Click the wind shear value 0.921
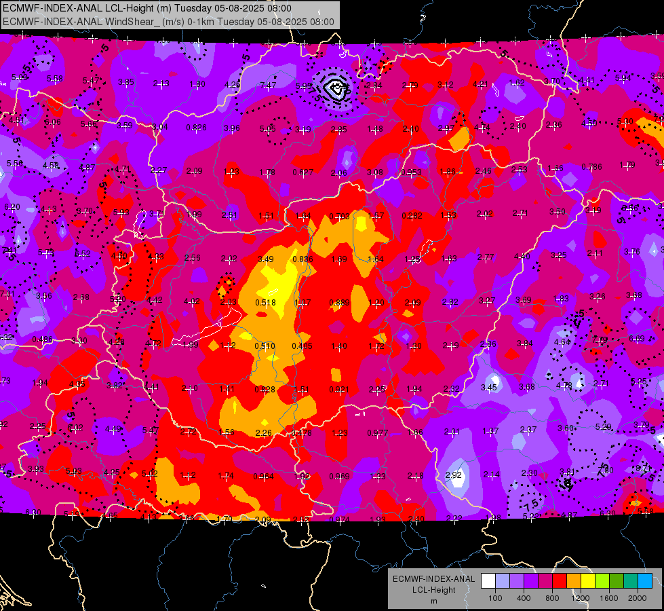Image resolution: width=664 pixels, height=611 pixels. click(339, 389)
